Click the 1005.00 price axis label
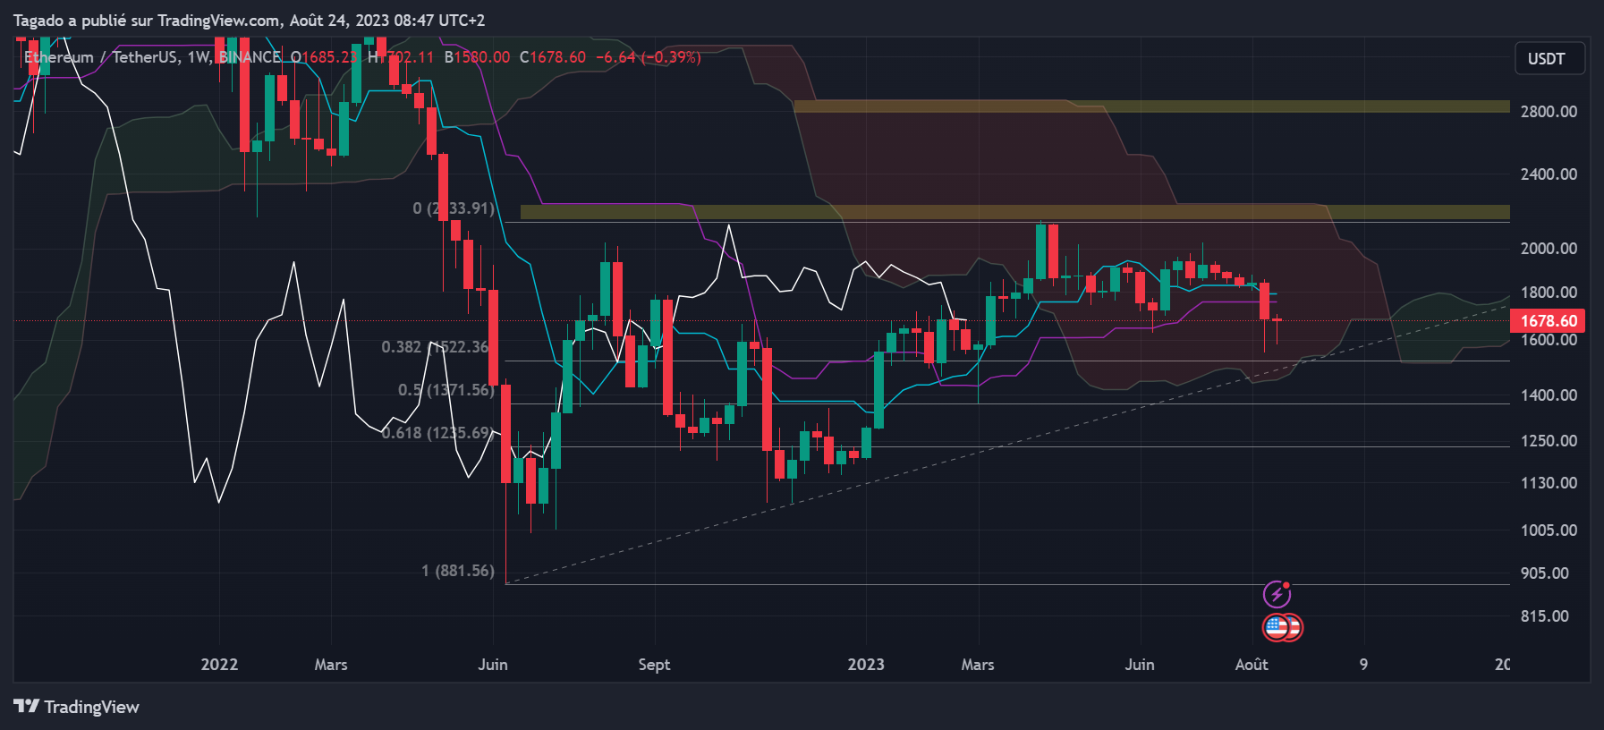1604x730 pixels. (x=1549, y=531)
